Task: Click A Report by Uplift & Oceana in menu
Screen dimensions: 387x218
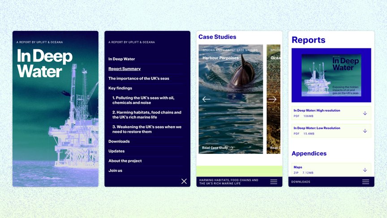Action: [132, 42]
